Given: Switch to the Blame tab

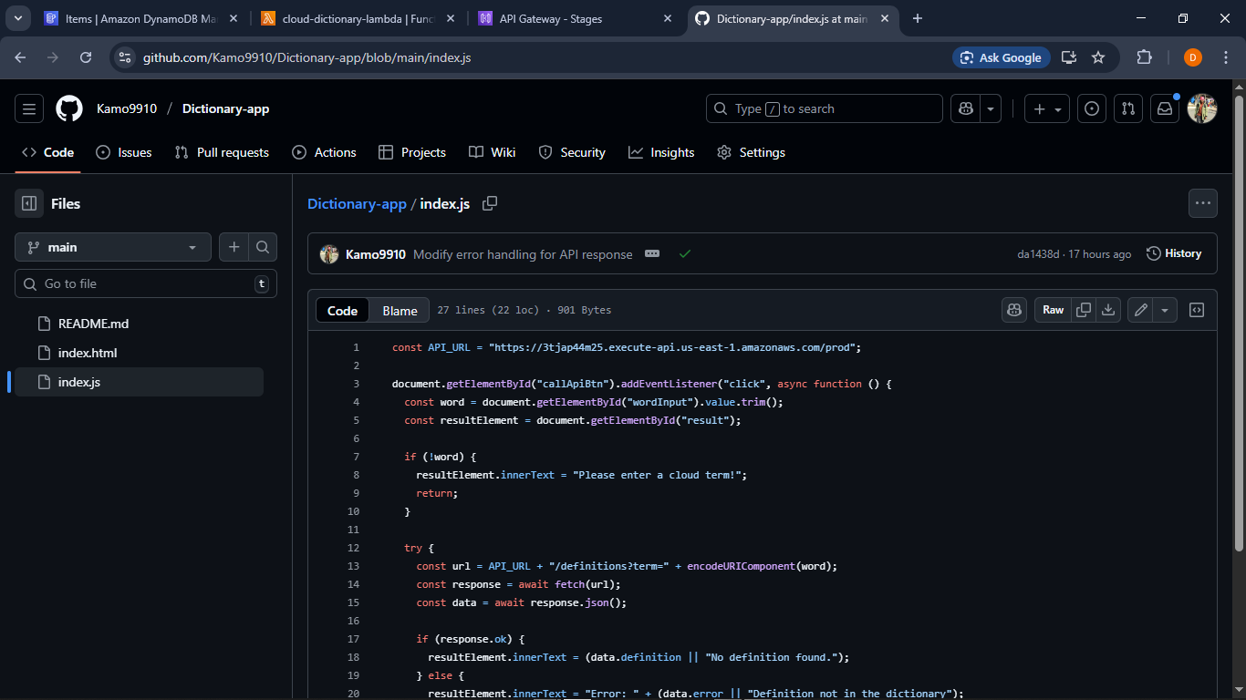Looking at the screenshot, I should [x=399, y=310].
